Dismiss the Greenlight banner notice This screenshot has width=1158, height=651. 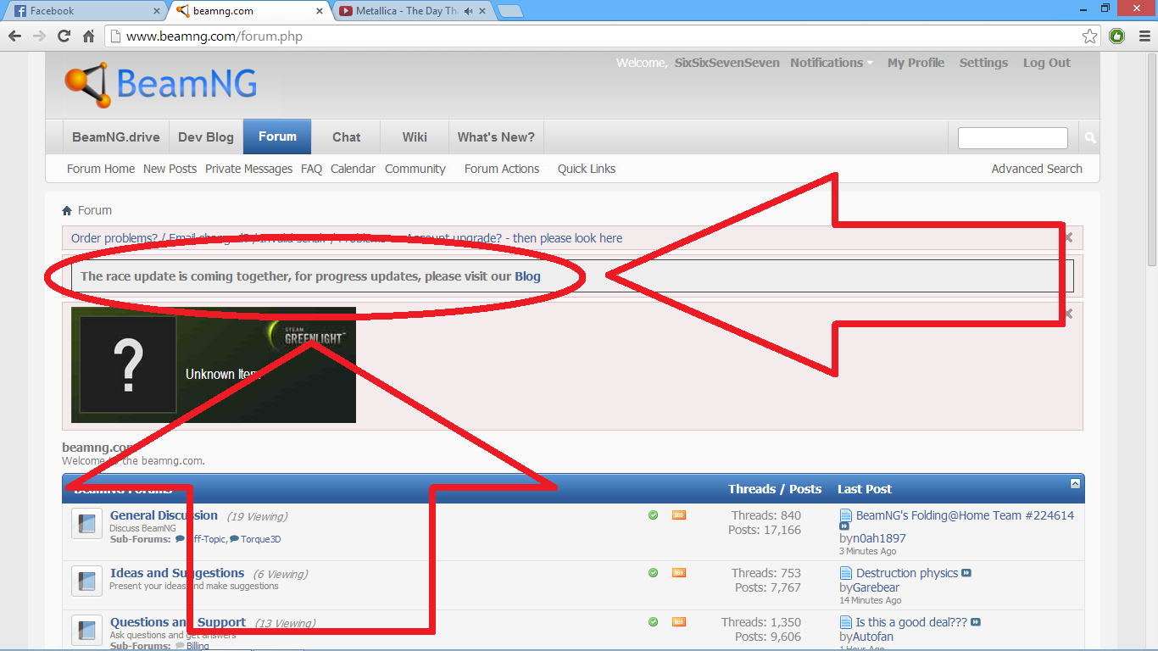[x=1069, y=314]
